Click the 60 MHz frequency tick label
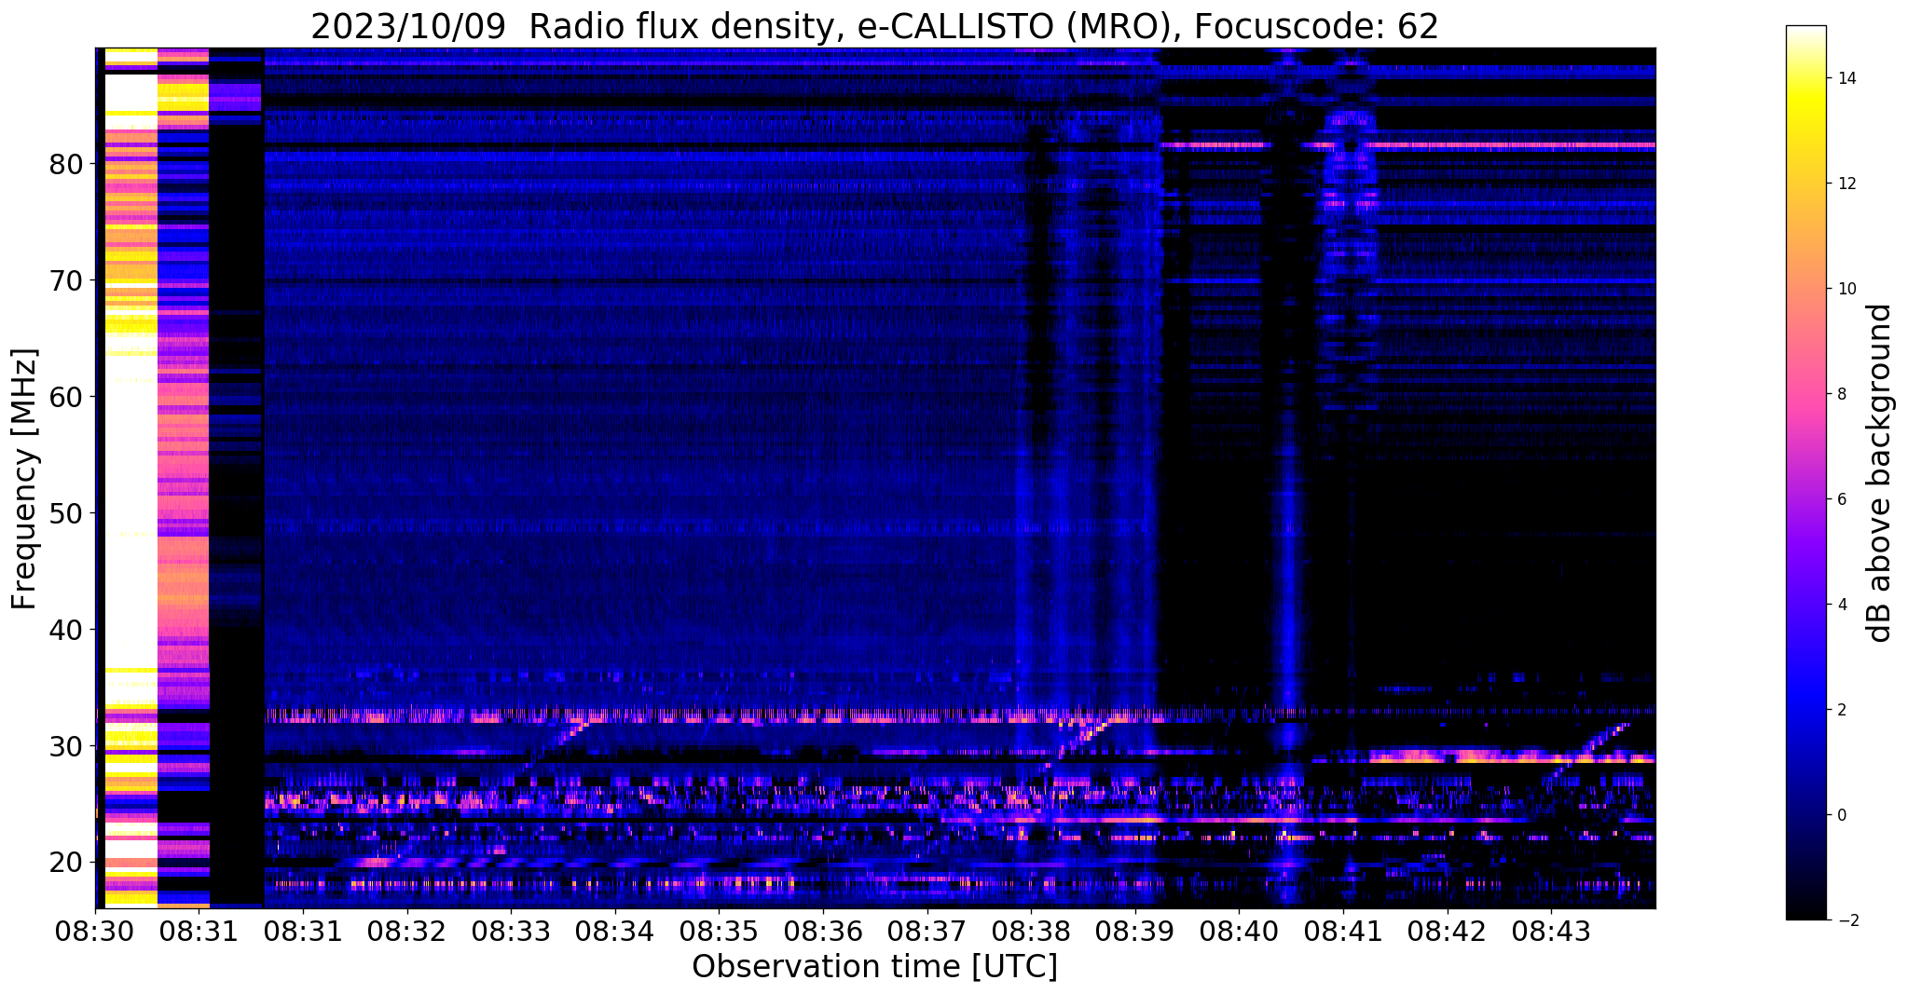 [x=67, y=397]
